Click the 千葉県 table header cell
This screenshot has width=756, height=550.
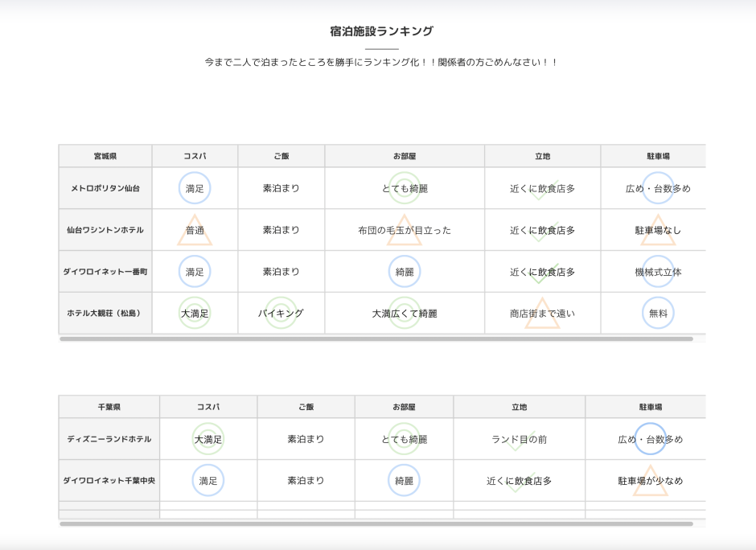[x=109, y=407]
